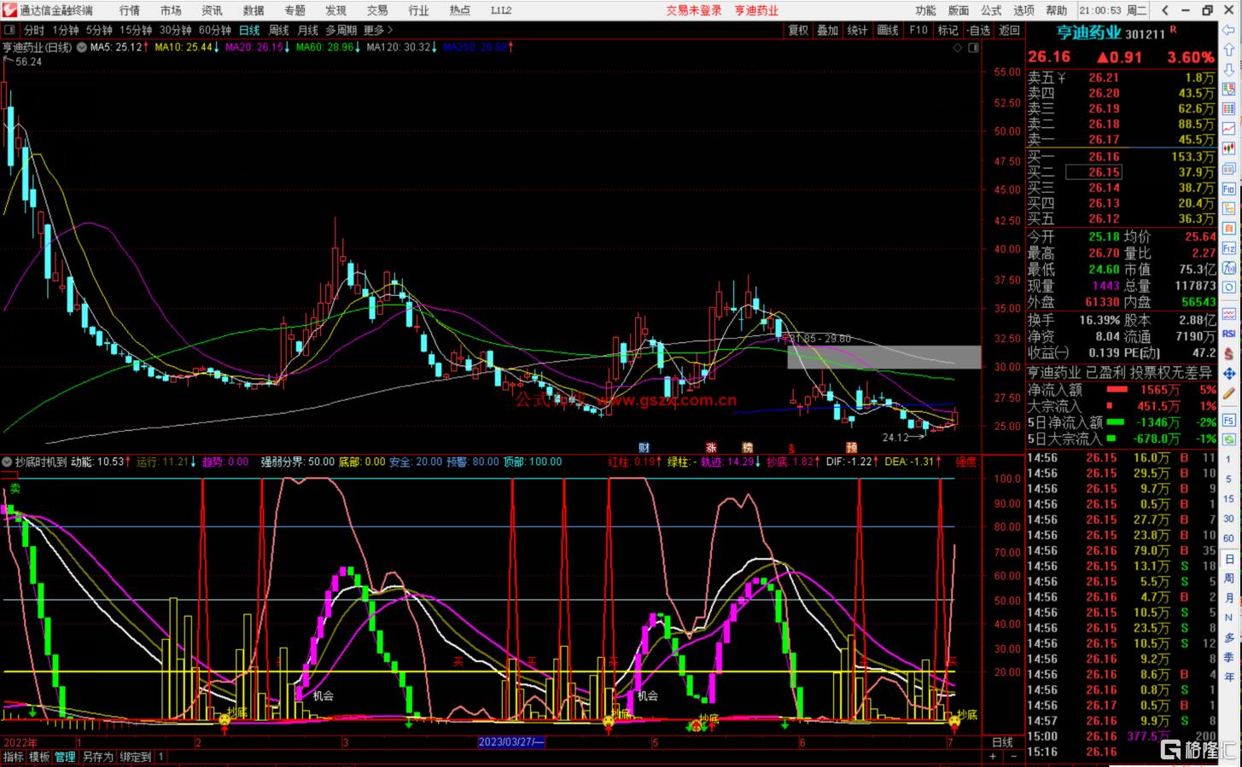Screen dimensions: 1242x767
Task: Click the plus button at chart bottom right
Action: (x=993, y=757)
